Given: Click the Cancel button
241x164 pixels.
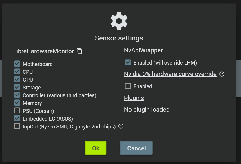Looking at the screenshot, I should 136,148.
